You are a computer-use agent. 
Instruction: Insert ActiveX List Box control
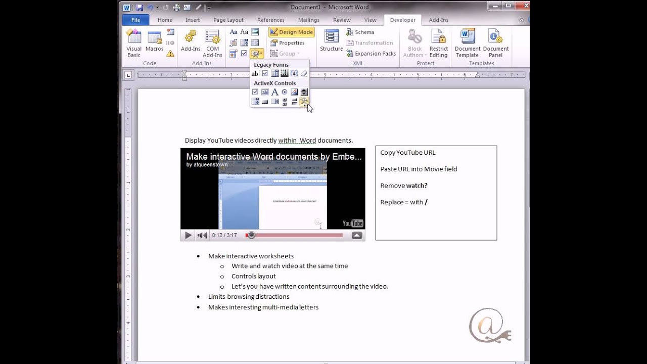point(275,101)
